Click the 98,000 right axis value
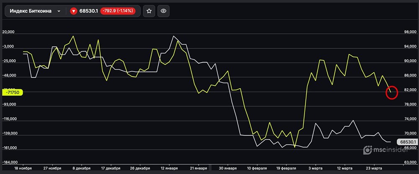The image size is (419, 174). [409, 32]
